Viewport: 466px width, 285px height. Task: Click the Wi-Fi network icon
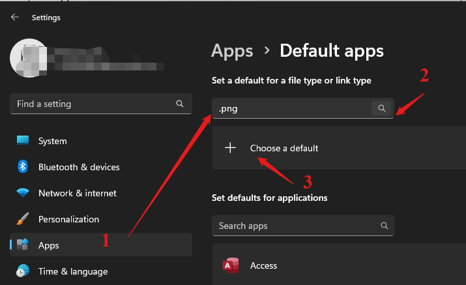pyautogui.click(x=23, y=193)
